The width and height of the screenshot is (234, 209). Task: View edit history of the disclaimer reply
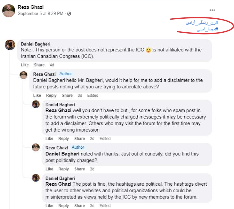click(92, 95)
